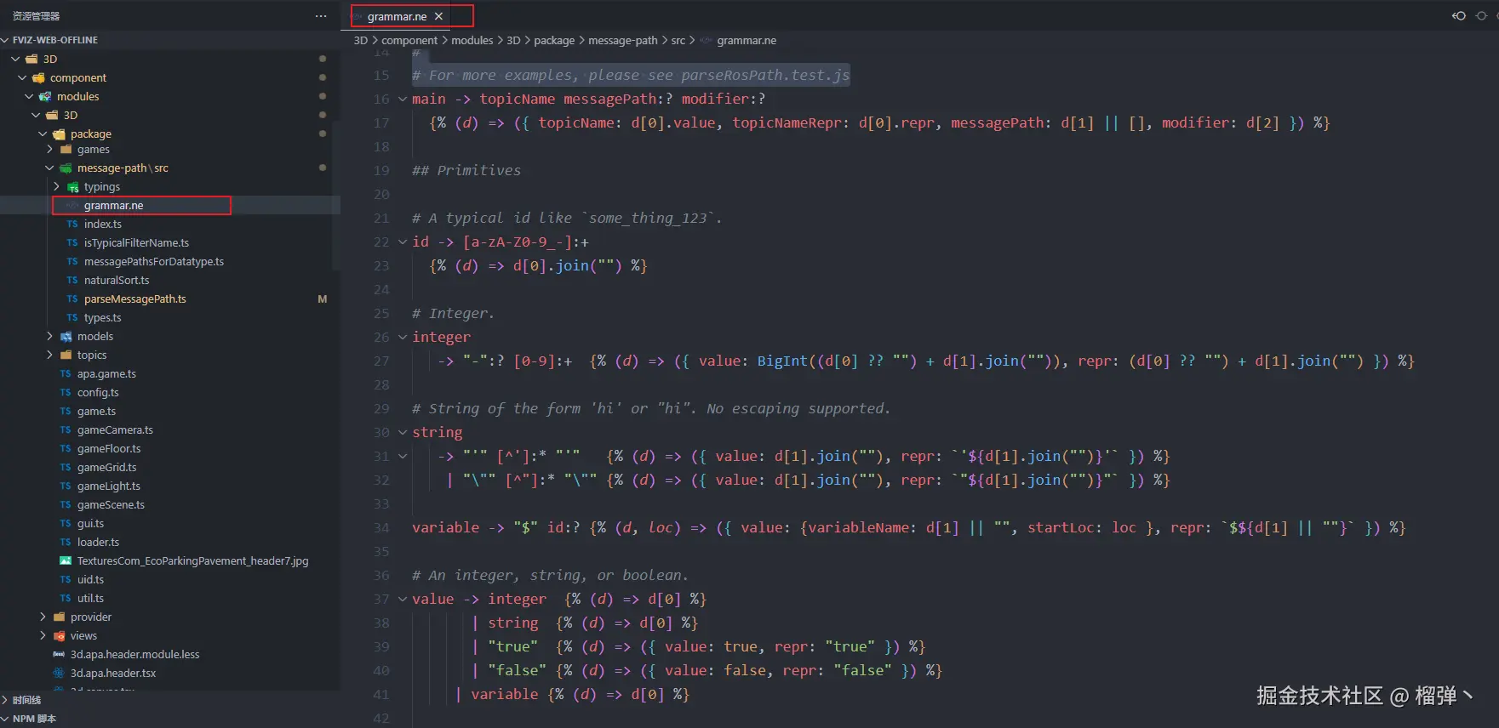Collapse the package folder
Viewport: 1499px width, 728px height.
click(x=43, y=134)
